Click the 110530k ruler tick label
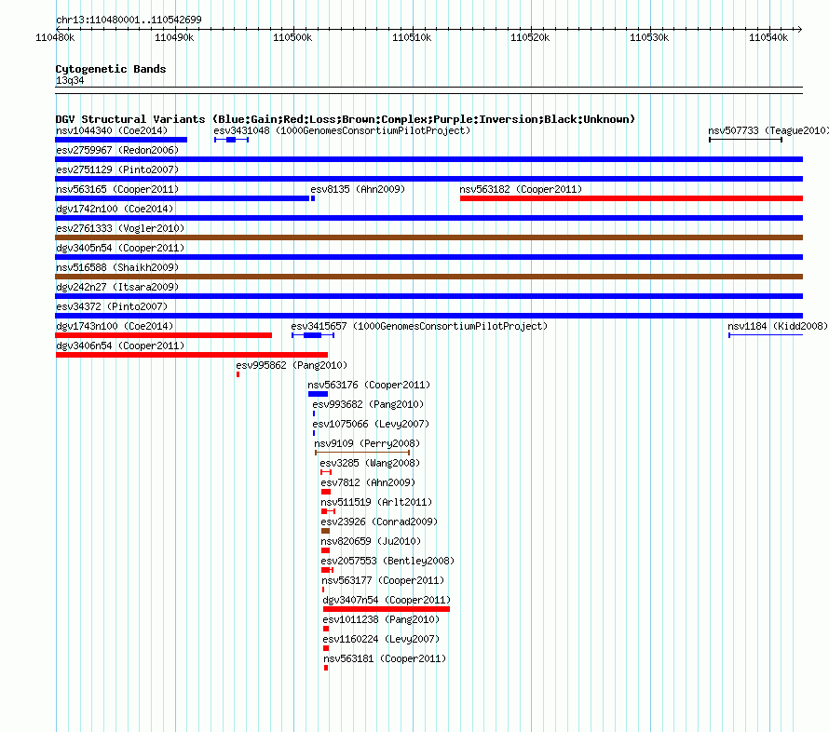 coord(649,38)
